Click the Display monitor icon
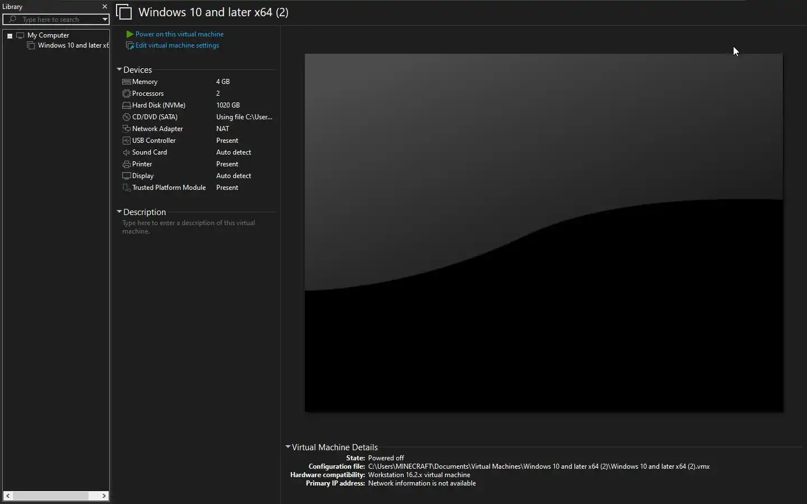The image size is (807, 504). point(127,176)
